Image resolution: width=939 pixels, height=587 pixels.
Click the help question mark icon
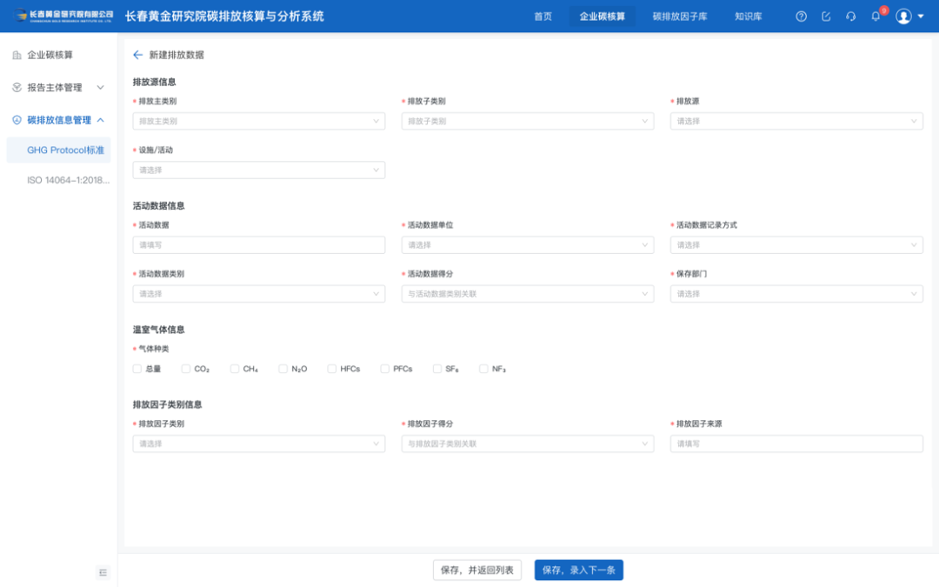pyautogui.click(x=802, y=17)
